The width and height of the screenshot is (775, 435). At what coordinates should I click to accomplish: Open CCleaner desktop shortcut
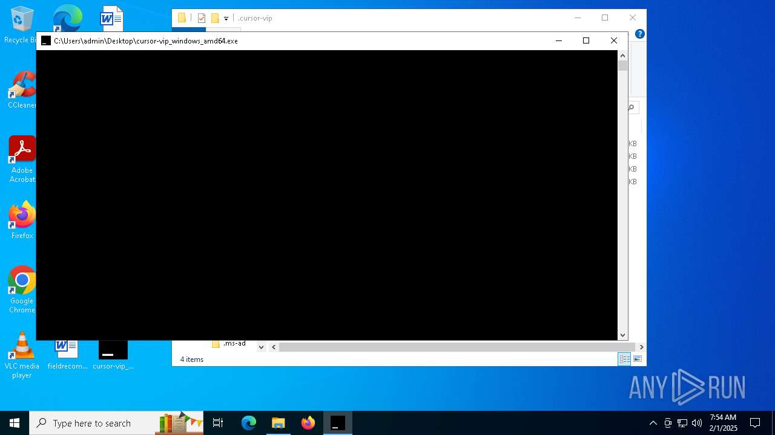click(x=22, y=91)
